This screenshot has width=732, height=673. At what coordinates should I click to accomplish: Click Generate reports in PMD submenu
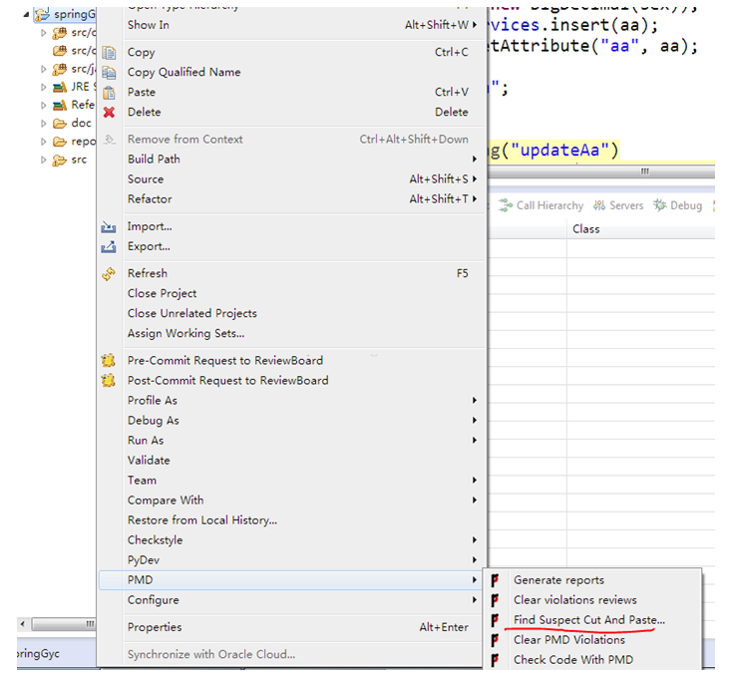[592, 580]
